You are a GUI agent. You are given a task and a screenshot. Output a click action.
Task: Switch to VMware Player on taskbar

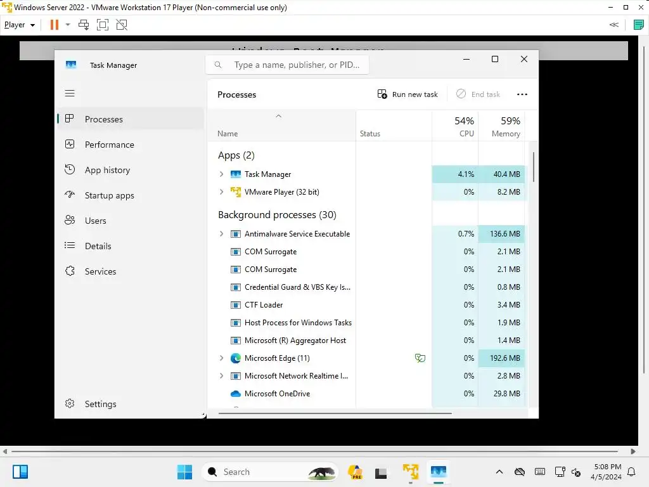(x=411, y=472)
